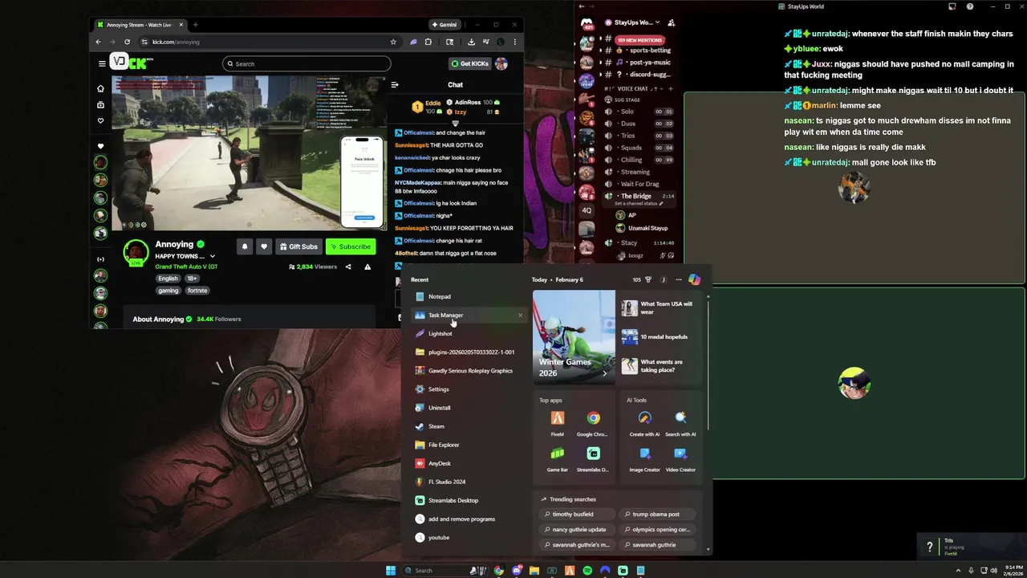1027x578 pixels.
Task: Go to Kick Home sidebar icon
Action: point(100,88)
